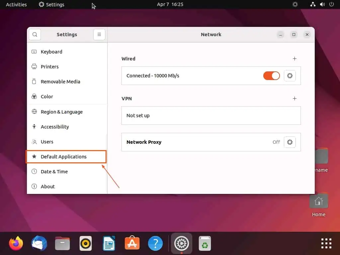The width and height of the screenshot is (340, 255).
Task: Open Date & Time settings
Action: tap(54, 172)
